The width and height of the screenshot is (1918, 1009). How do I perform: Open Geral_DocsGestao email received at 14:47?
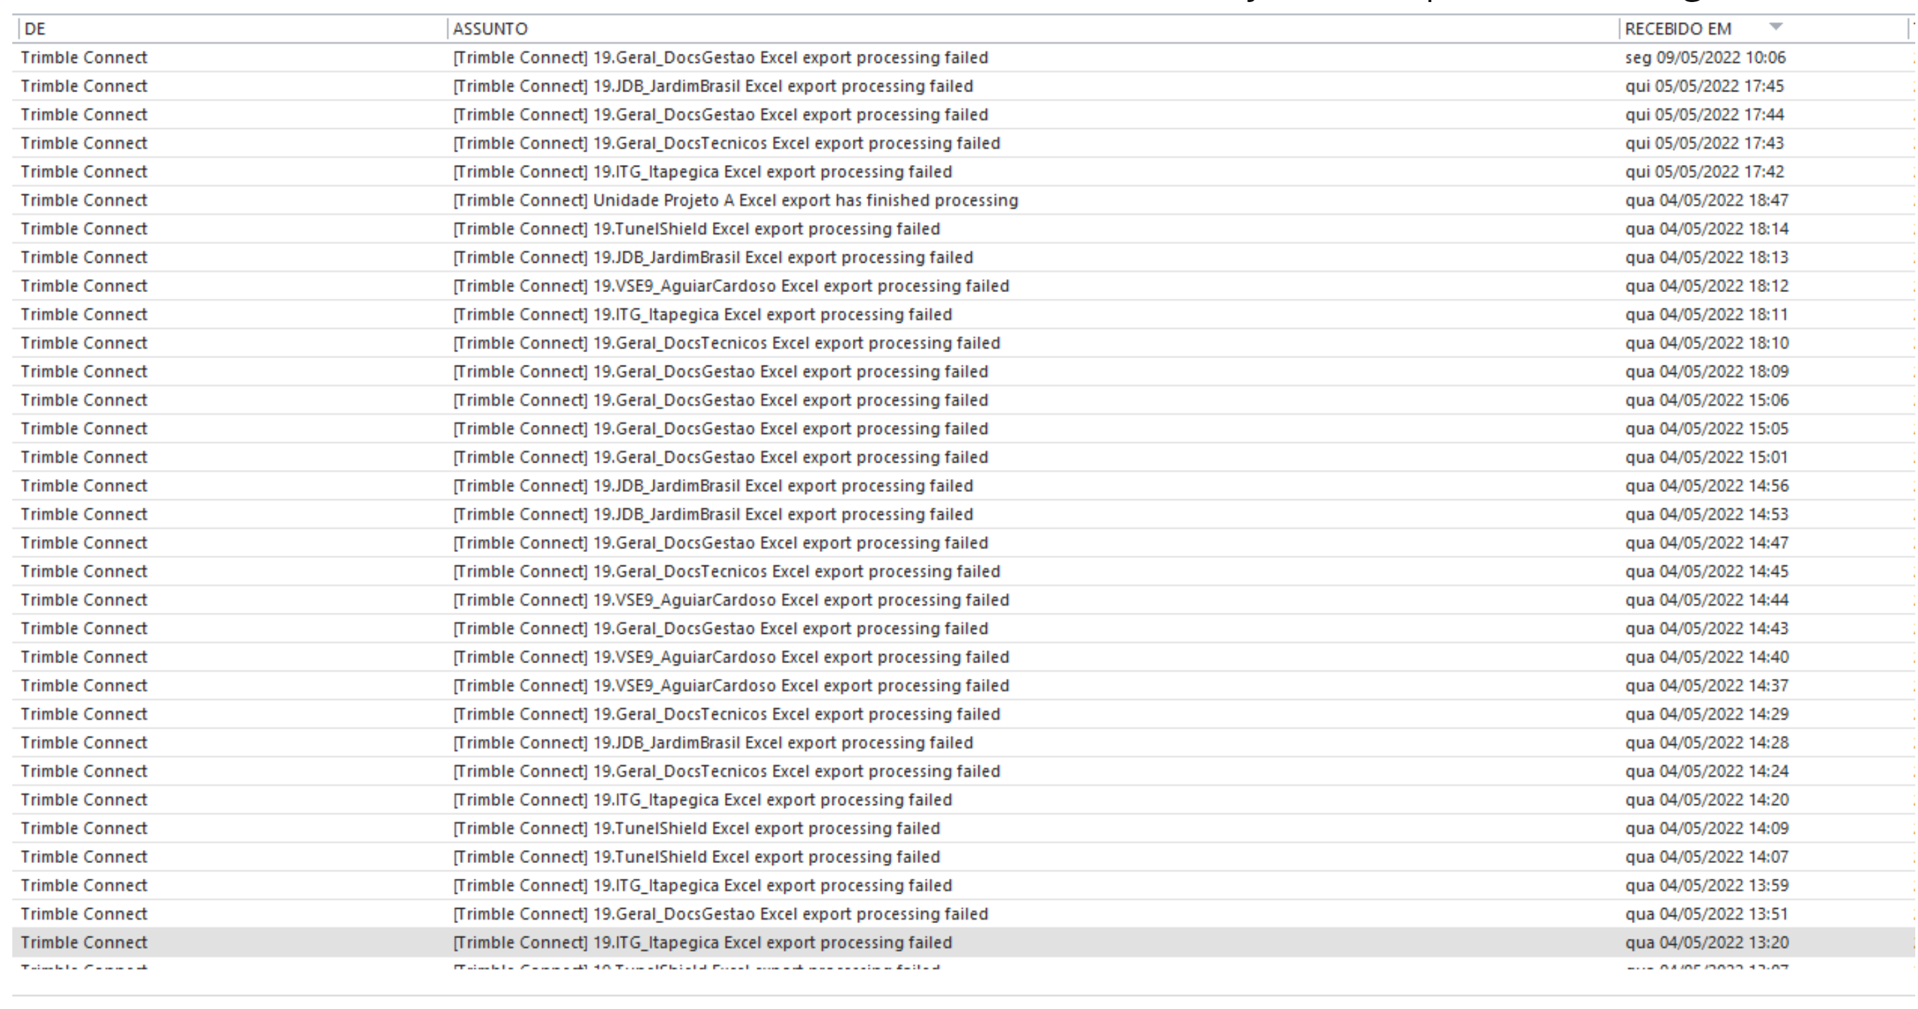click(963, 542)
